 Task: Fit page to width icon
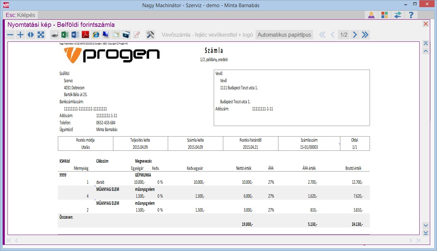click(31, 35)
